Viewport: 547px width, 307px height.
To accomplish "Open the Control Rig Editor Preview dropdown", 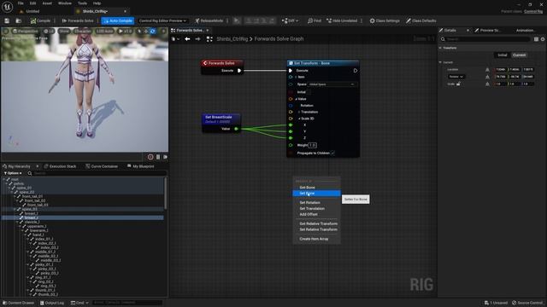I will pos(162,20).
